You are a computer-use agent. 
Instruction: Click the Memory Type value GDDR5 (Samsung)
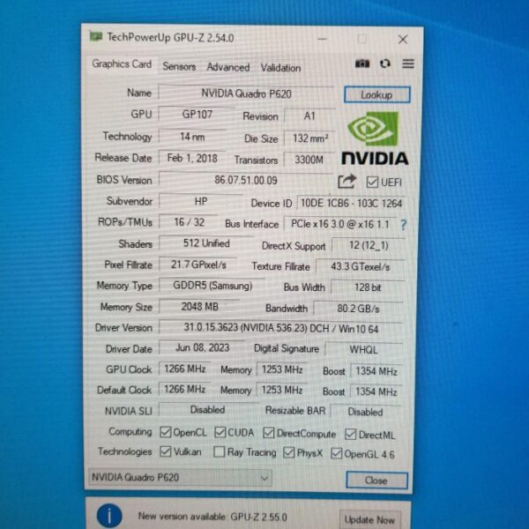point(212,286)
